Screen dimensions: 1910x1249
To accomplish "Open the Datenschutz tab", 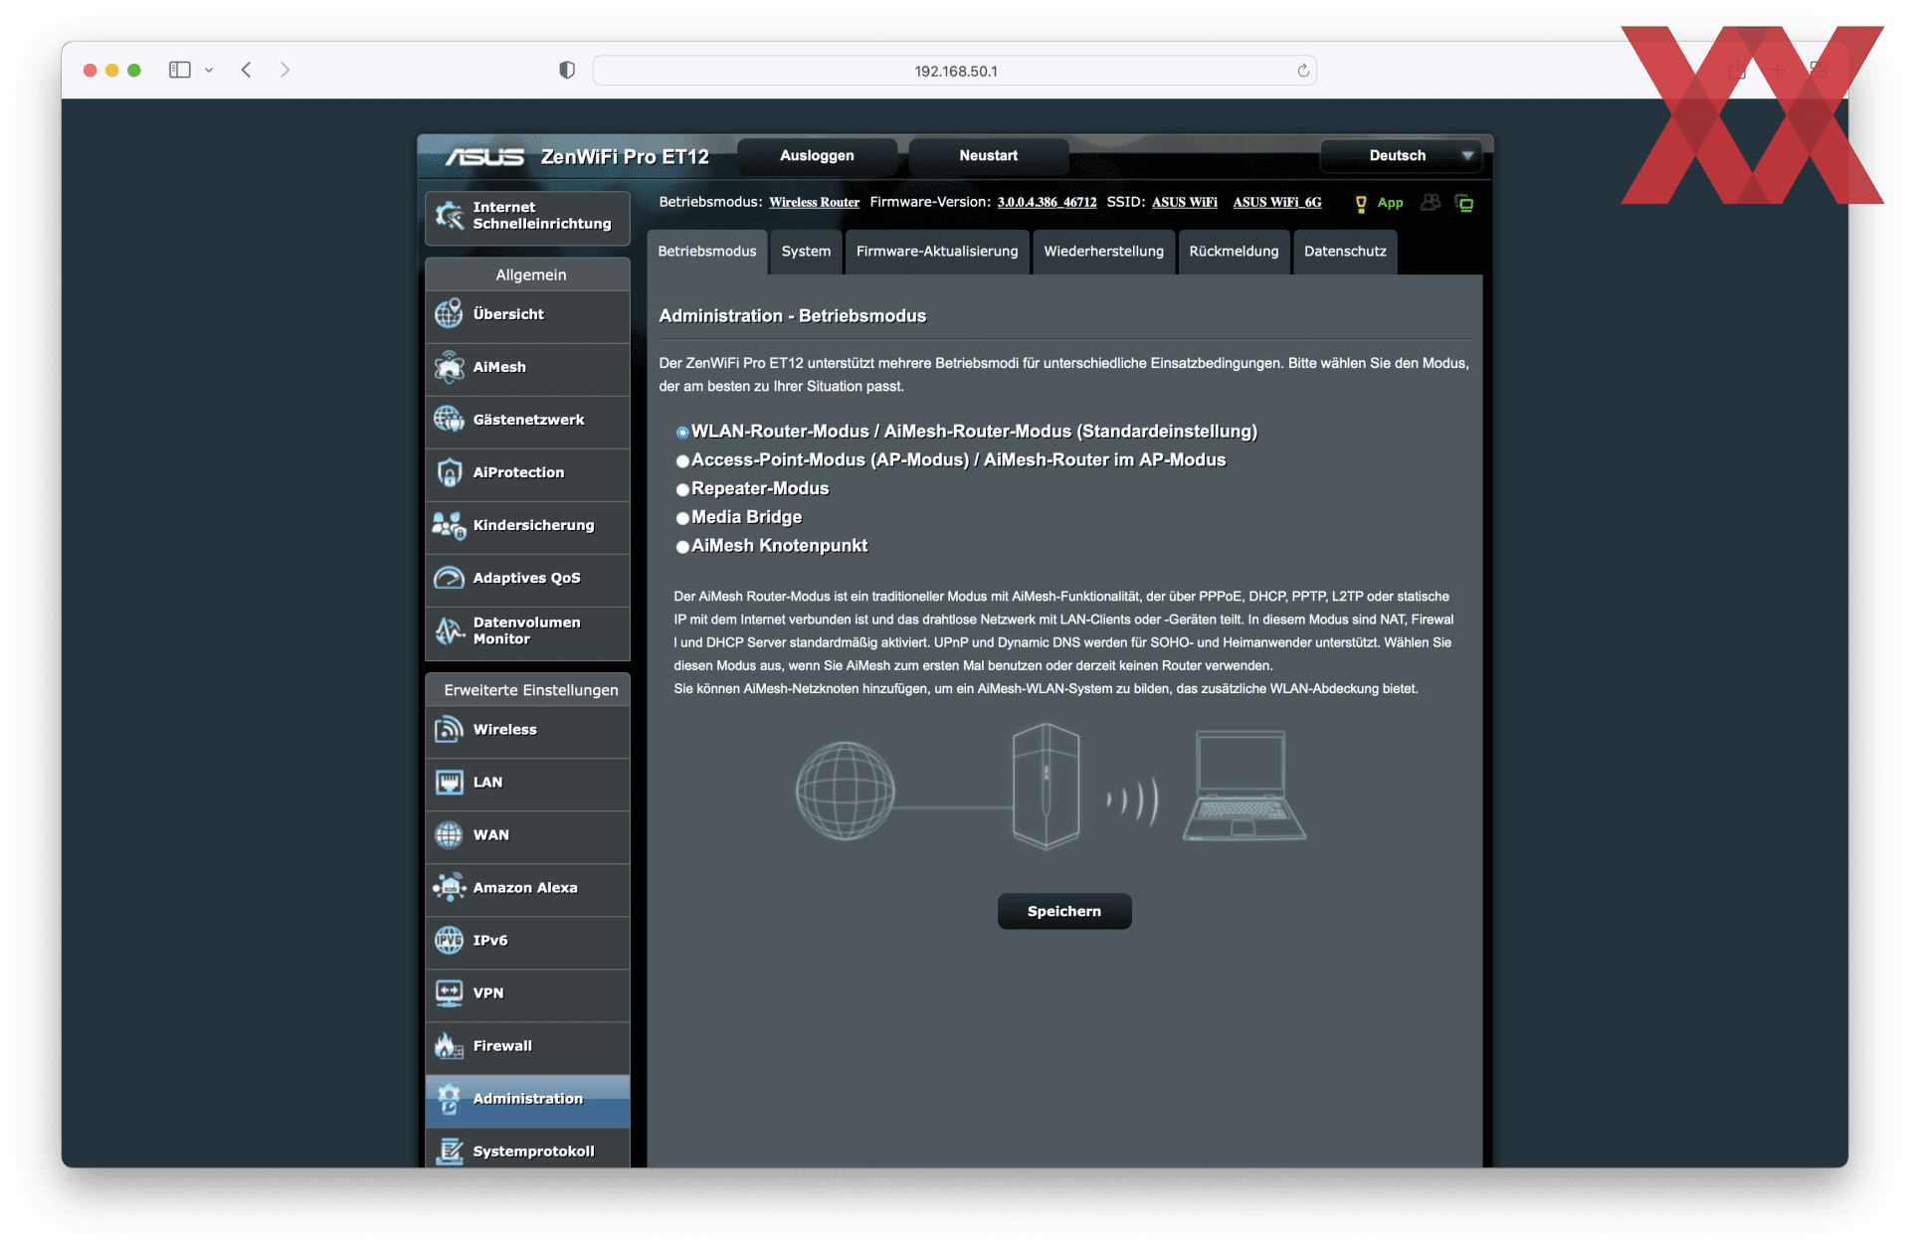I will (x=1345, y=252).
